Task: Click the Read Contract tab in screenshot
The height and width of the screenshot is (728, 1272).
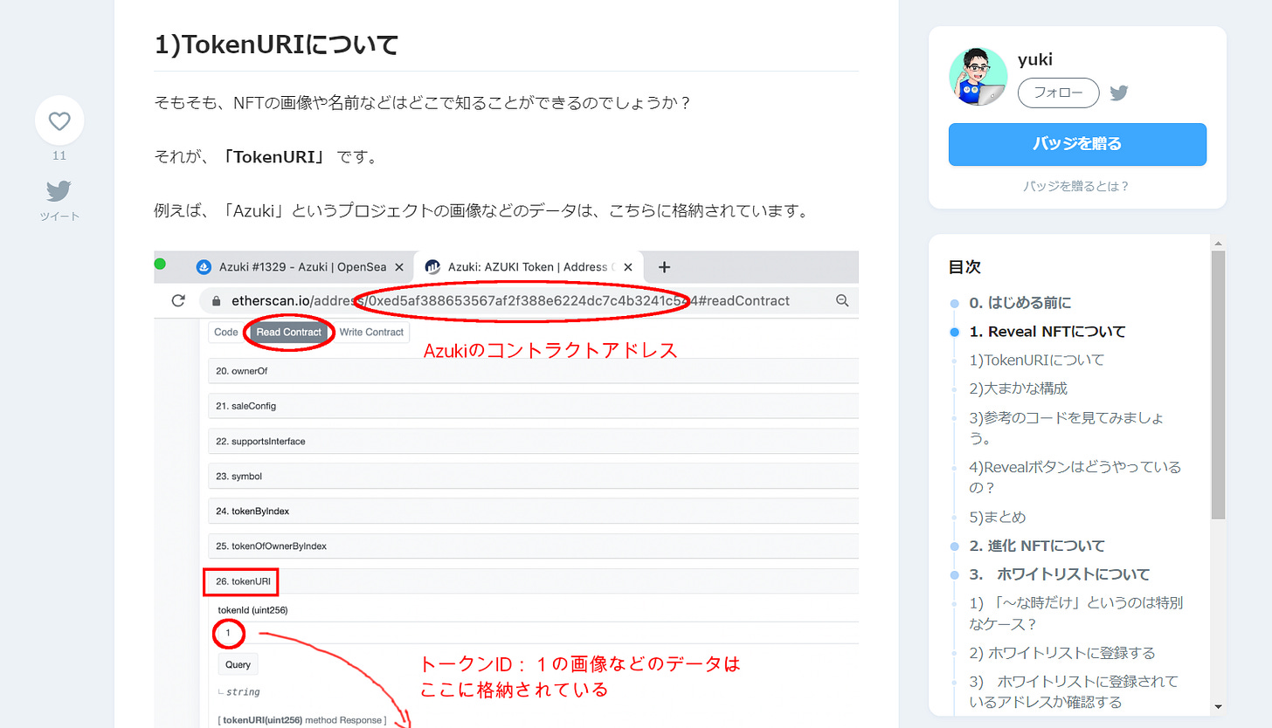Action: click(289, 332)
